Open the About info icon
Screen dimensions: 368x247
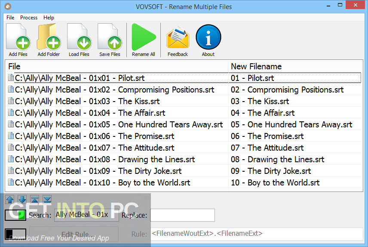click(208, 37)
